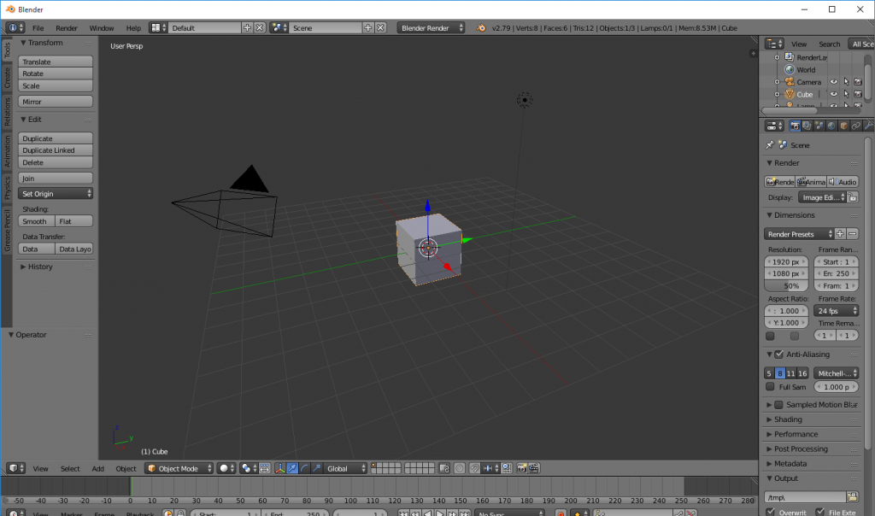Screen dimensions: 875x516
Task: Select 5 anti-aliasing samples
Action: coord(769,373)
